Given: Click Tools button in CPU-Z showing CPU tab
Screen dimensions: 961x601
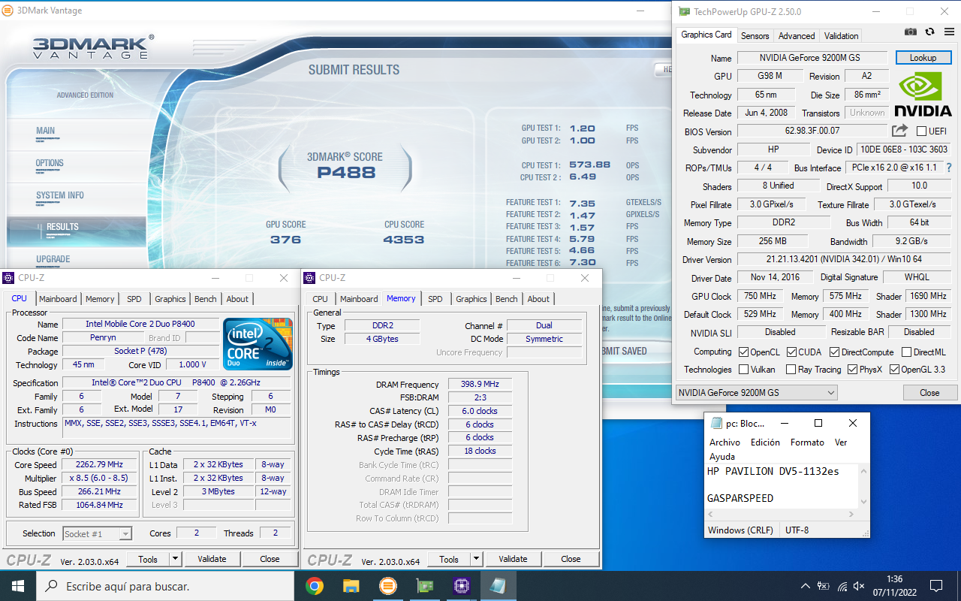Looking at the screenshot, I should pyautogui.click(x=148, y=559).
